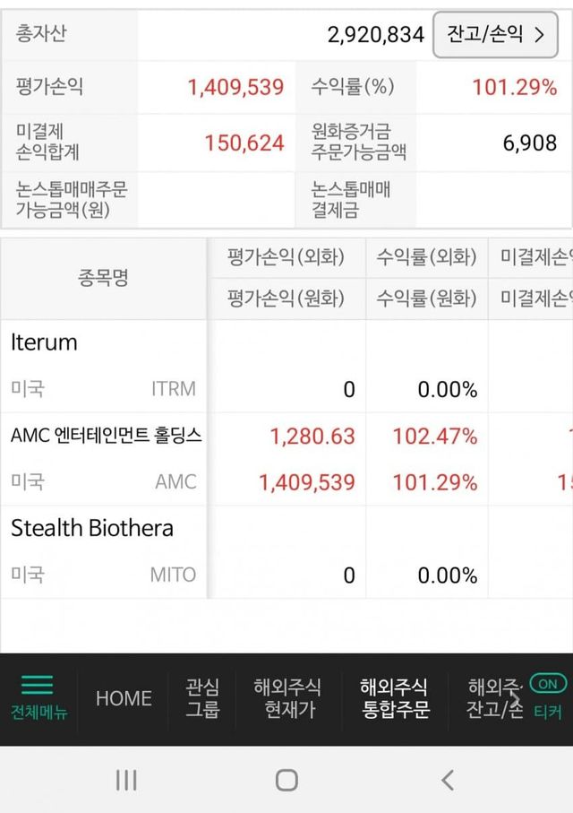Tap the 평가손익(외화) column header
The image size is (573, 813).
click(x=286, y=257)
